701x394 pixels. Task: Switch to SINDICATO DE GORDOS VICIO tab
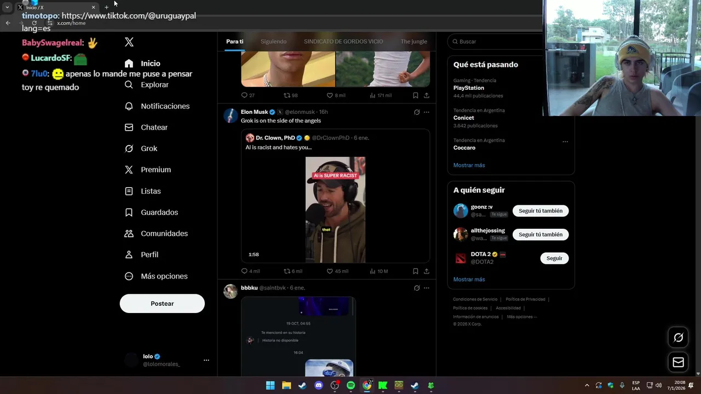point(343,42)
